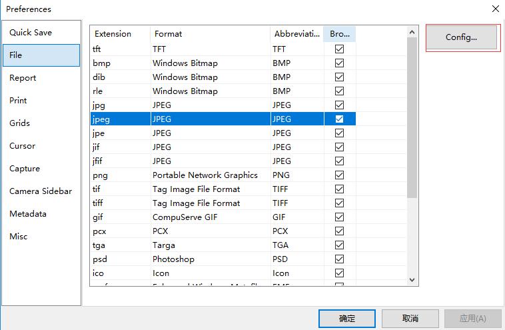Sort by the Extension column header
505x330 pixels.
(x=113, y=34)
